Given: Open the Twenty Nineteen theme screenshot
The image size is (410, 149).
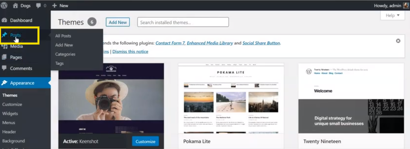Looking at the screenshot, I should (x=351, y=98).
